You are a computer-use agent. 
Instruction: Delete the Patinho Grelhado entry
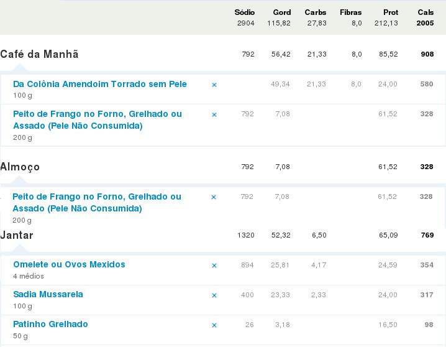(x=214, y=325)
